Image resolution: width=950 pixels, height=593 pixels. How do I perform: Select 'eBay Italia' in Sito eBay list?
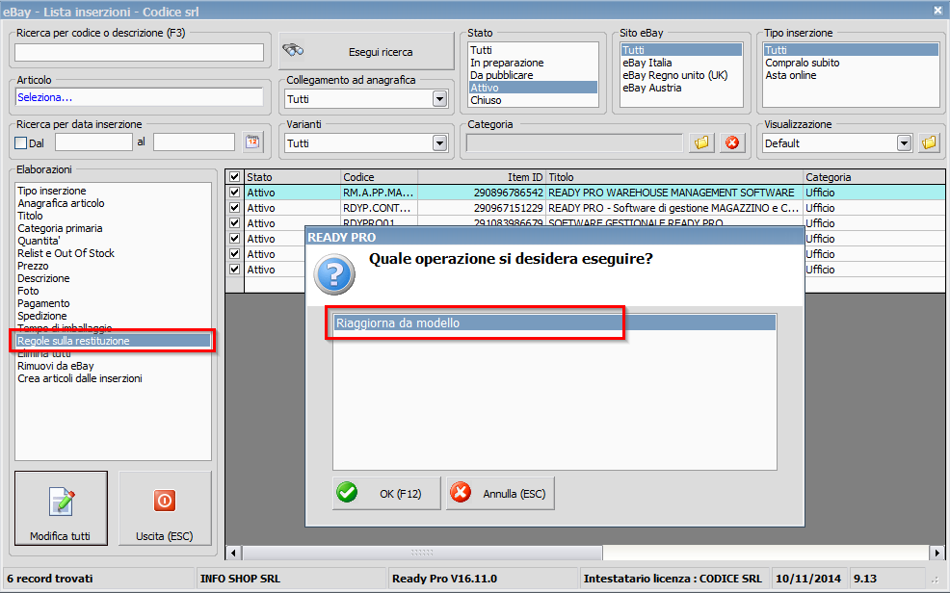[681, 63]
